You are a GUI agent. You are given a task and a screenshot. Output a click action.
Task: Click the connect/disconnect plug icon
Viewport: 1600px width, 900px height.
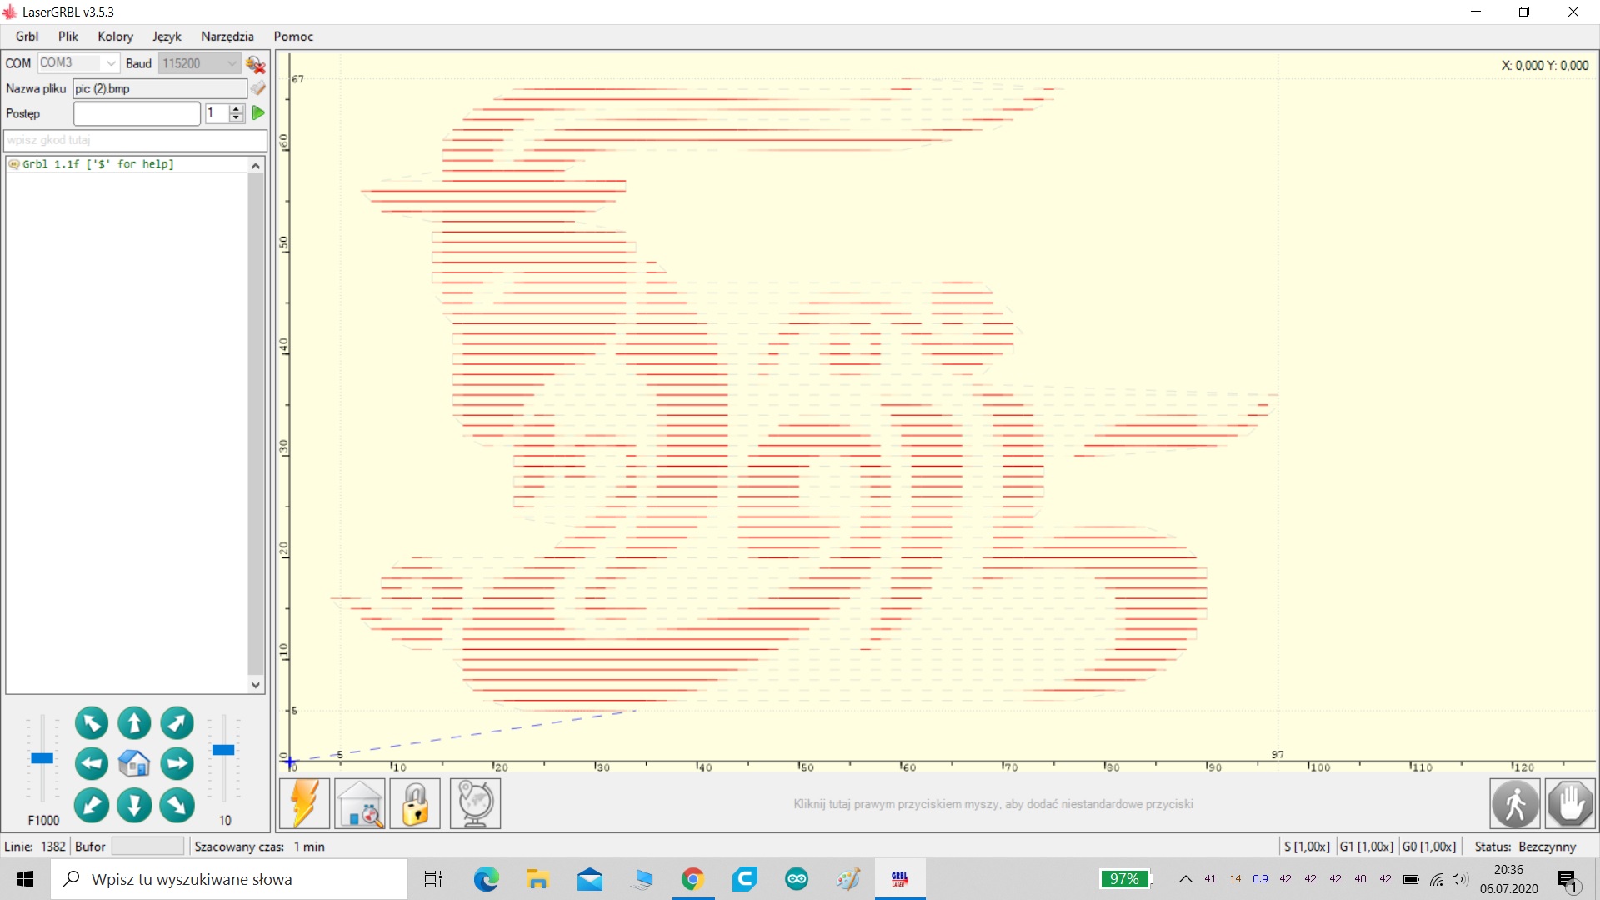pos(256,64)
